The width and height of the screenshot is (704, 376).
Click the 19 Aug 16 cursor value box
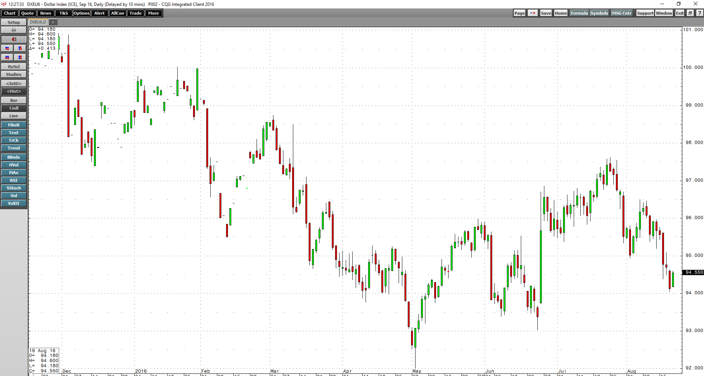click(44, 361)
